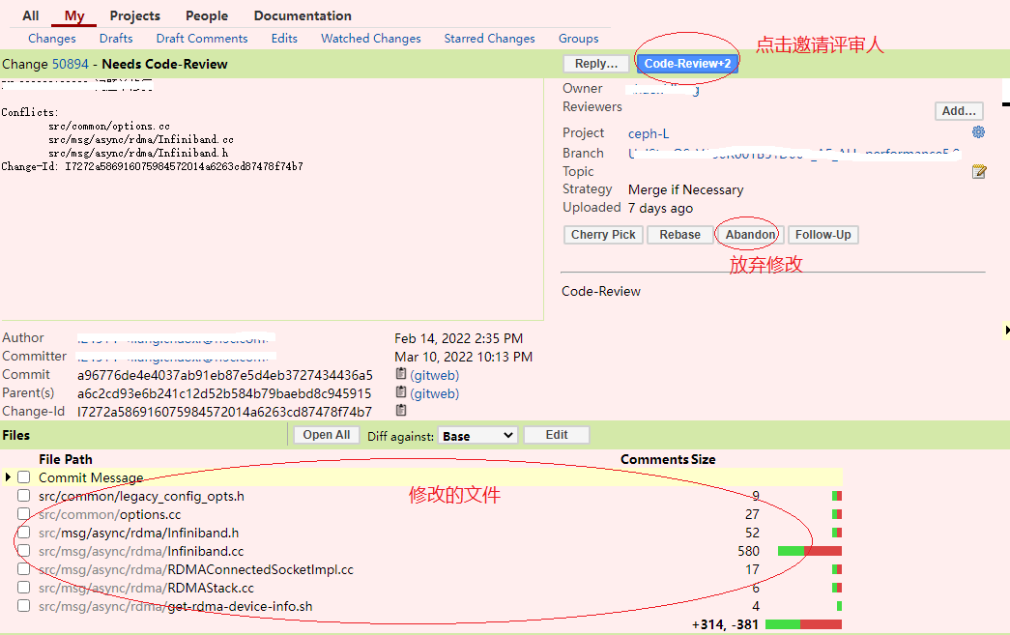The image size is (1010, 635).
Task: Copy the commit hash with the clipboard icon
Action: [400, 374]
